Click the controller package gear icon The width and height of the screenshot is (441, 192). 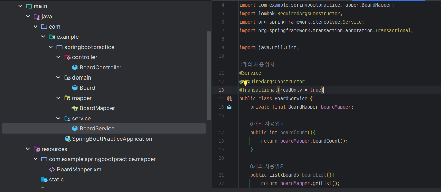tap(67, 57)
